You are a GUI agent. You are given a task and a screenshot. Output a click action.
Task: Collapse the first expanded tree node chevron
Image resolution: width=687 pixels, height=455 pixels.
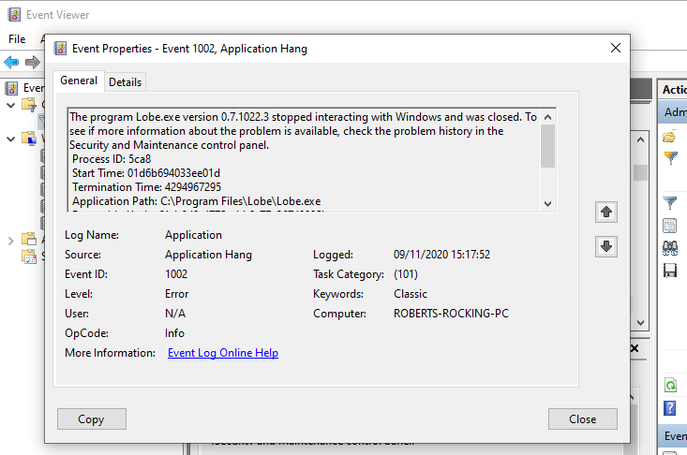(x=11, y=104)
